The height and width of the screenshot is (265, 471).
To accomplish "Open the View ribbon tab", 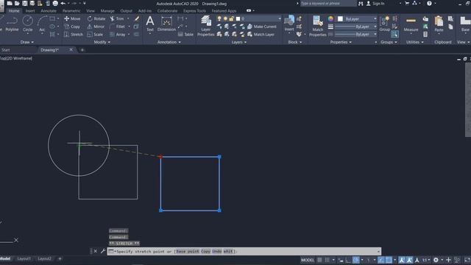I will 91,11.
